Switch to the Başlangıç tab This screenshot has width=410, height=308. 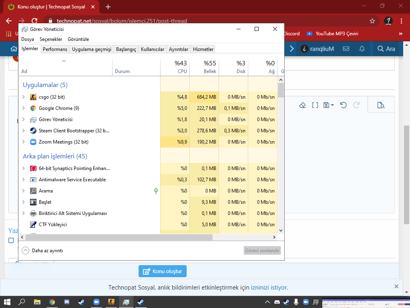click(x=126, y=49)
